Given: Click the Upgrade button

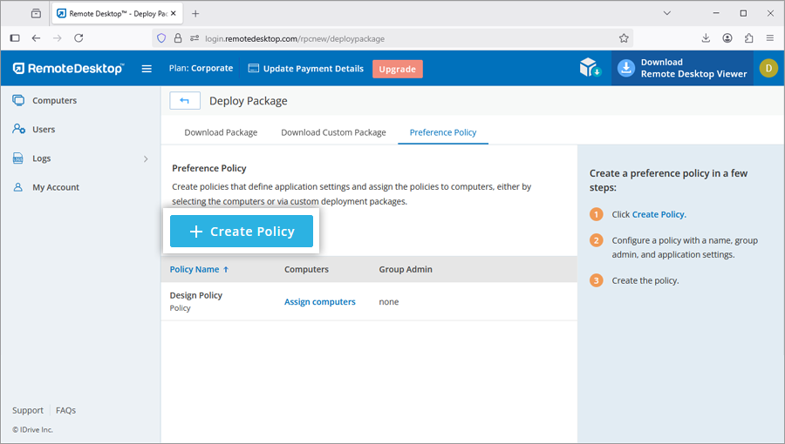Looking at the screenshot, I should tap(397, 69).
